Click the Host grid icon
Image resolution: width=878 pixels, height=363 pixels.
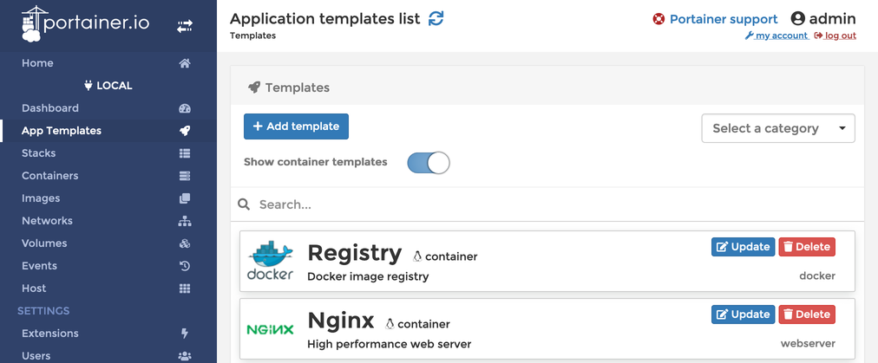(x=185, y=288)
